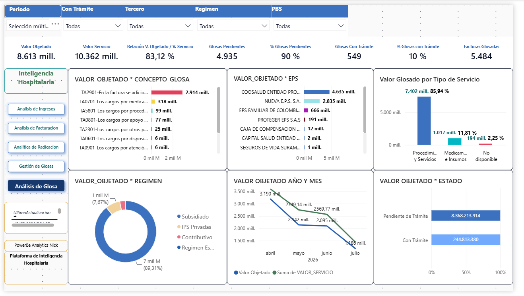Select the COOSALUD ENTIDAD PRO... blue bar
Screen dimensions: 524x296
pyautogui.click(x=317, y=92)
